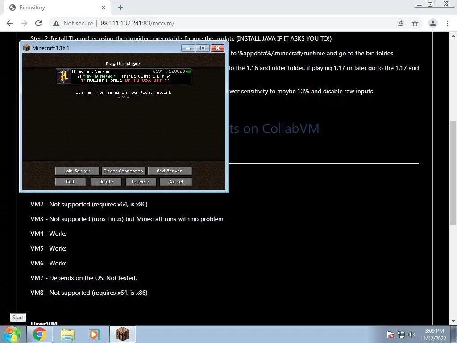Open Windows Explorer from taskbar

coord(68,334)
